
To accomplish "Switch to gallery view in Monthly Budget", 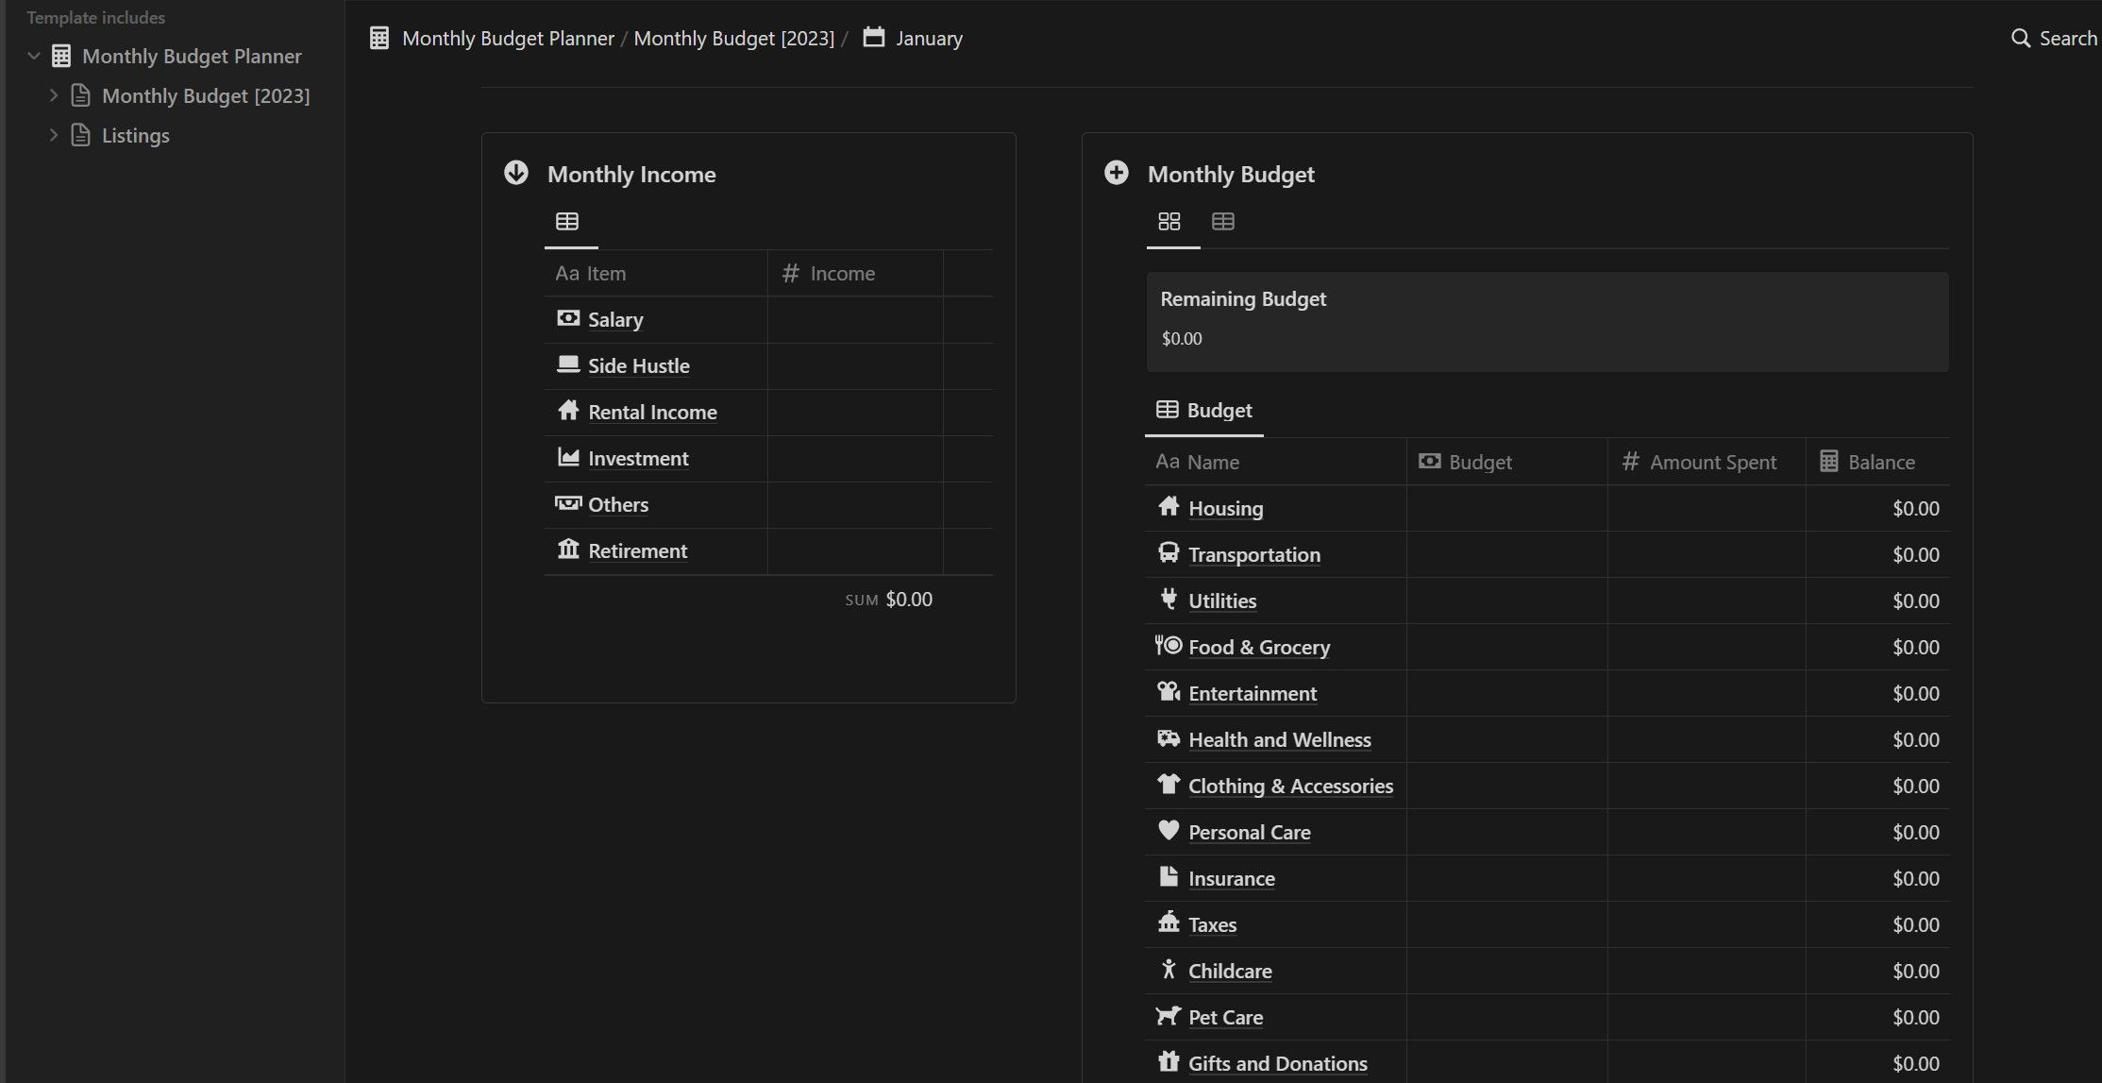I will (1170, 221).
